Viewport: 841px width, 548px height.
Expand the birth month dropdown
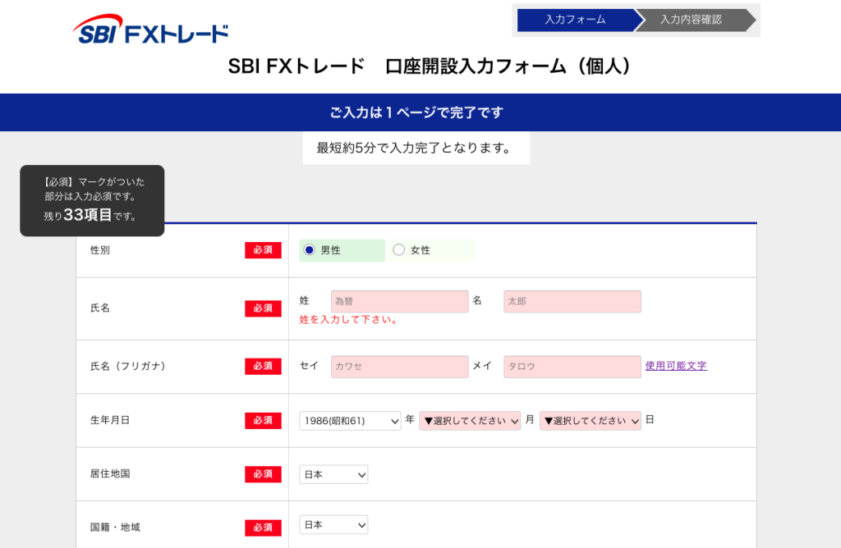pyautogui.click(x=470, y=421)
